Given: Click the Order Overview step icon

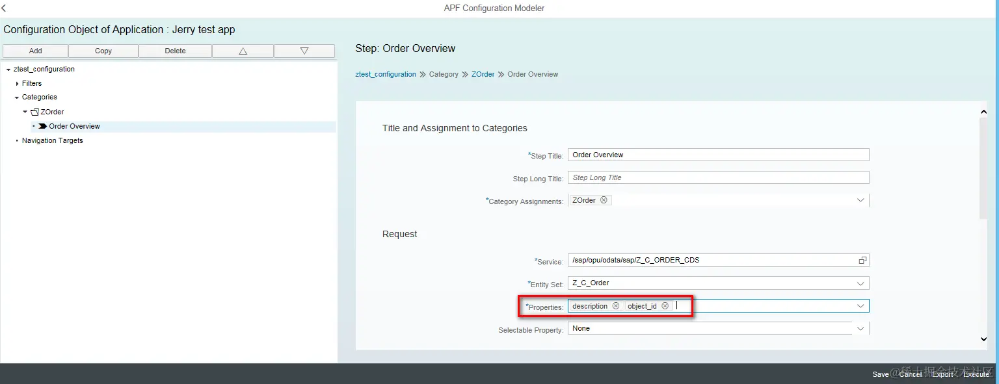Looking at the screenshot, I should tap(42, 126).
